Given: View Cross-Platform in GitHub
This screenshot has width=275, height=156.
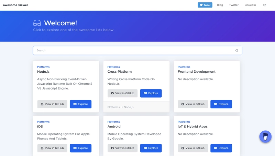Looking at the screenshot, I should 123,93.
